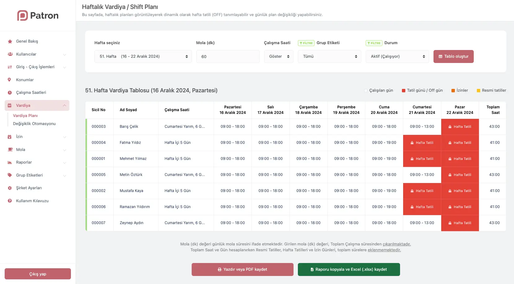
Task: Toggle Hafta Tatili for Fatma Yıldız on Cumartesi
Action: coord(422,143)
